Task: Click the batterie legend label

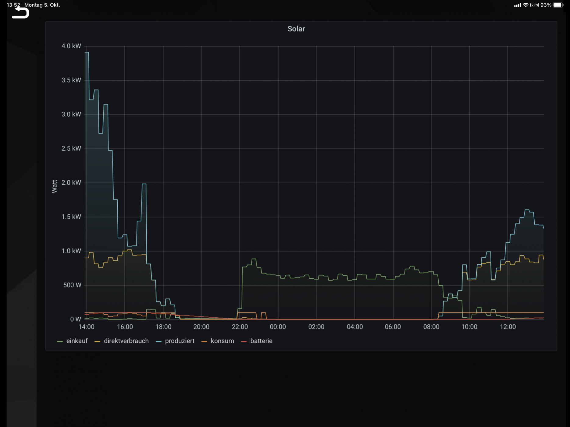Action: [261, 341]
